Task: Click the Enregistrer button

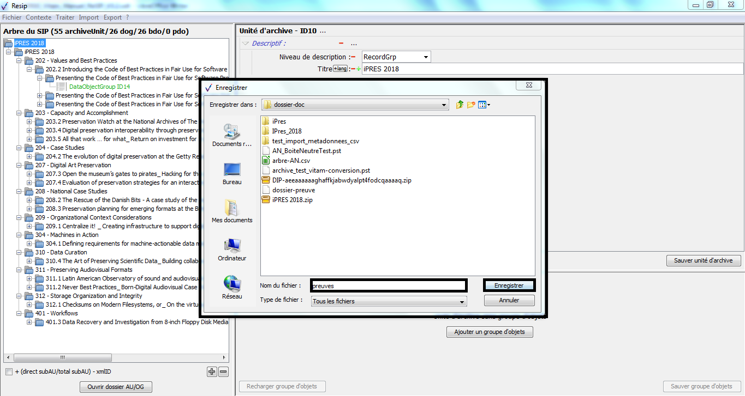Action: 509,285
